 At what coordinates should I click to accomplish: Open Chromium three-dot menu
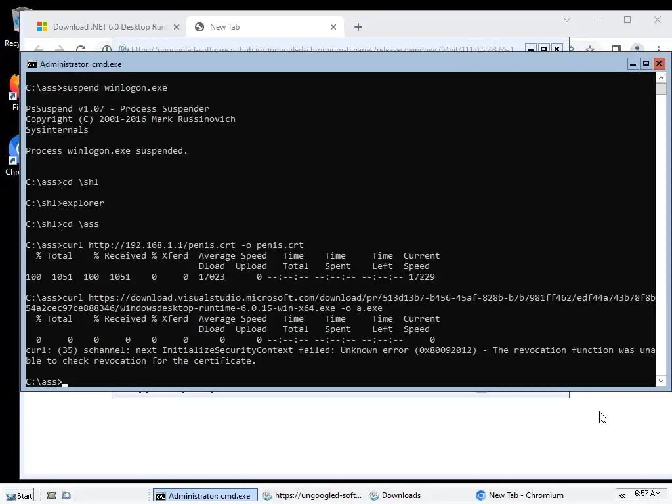click(x=659, y=49)
